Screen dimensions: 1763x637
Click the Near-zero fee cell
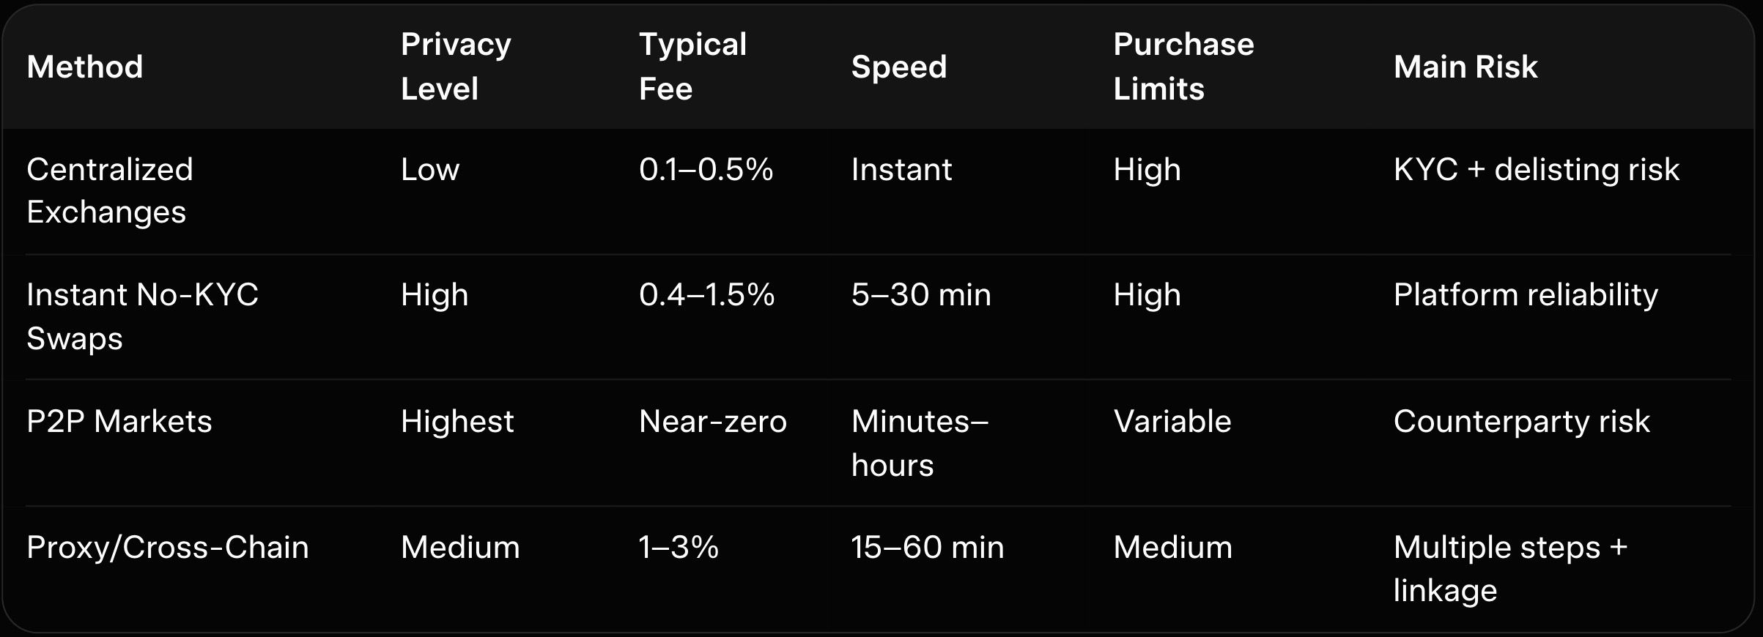pyautogui.click(x=712, y=422)
